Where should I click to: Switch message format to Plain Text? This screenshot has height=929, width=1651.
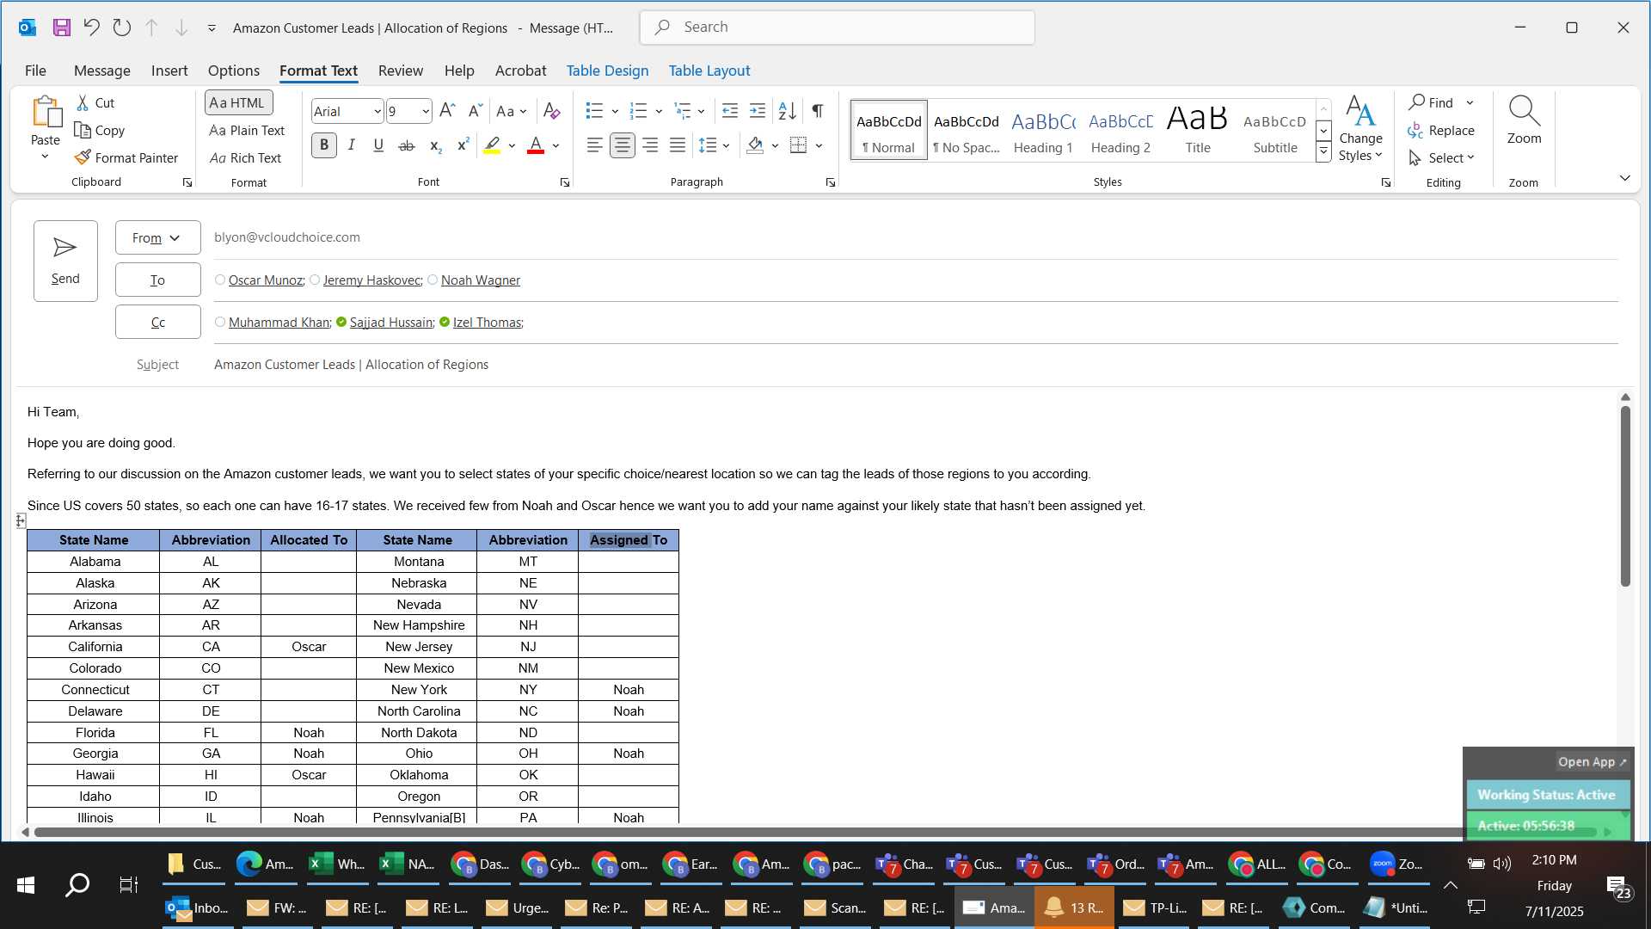tap(247, 130)
